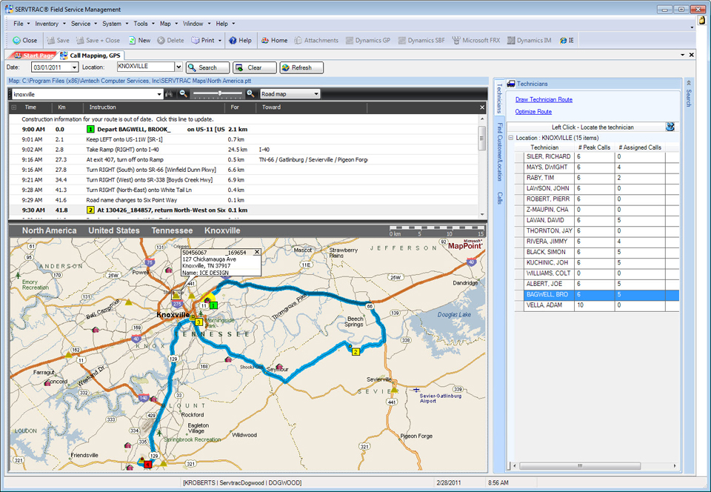Select technician RIVERA, JIMMY row
The image size is (711, 492).
click(x=597, y=242)
